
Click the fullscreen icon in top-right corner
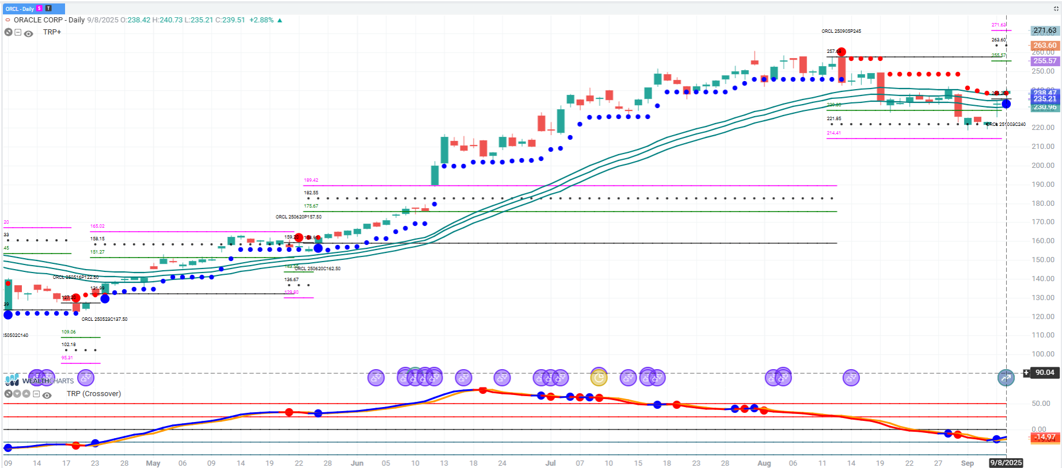coord(1056,9)
